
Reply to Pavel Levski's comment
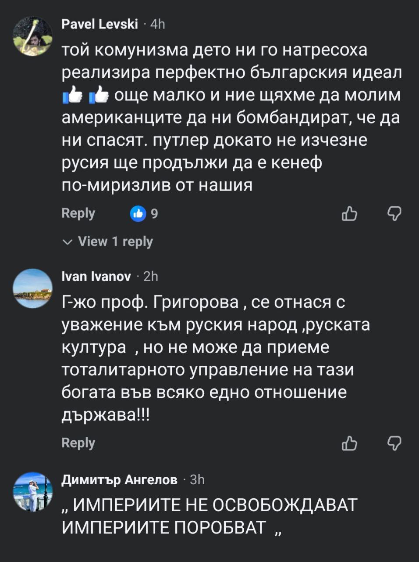click(x=78, y=213)
